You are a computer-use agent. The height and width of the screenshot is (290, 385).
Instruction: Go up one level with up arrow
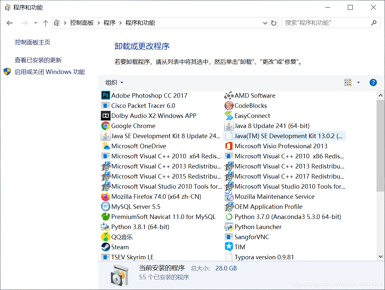45,23
